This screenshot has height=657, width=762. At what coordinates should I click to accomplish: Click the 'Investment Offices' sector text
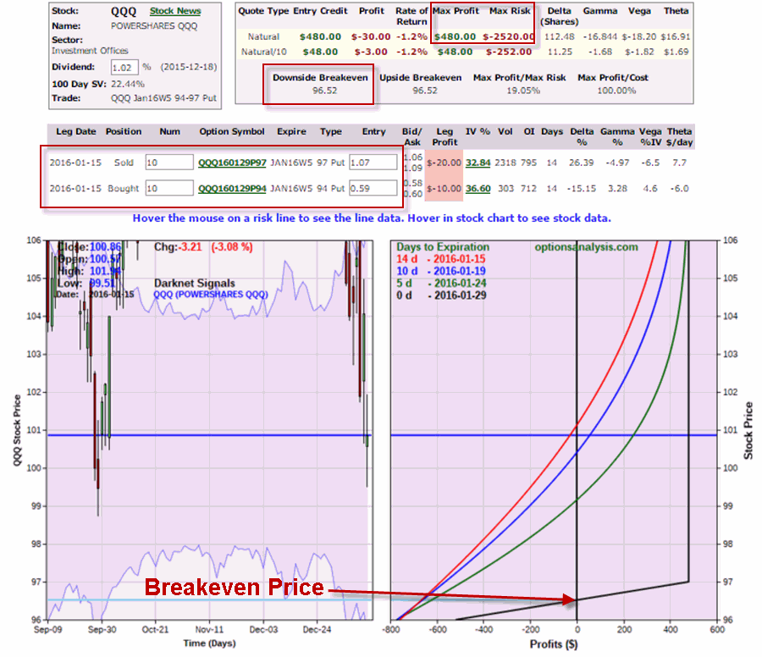(90, 51)
